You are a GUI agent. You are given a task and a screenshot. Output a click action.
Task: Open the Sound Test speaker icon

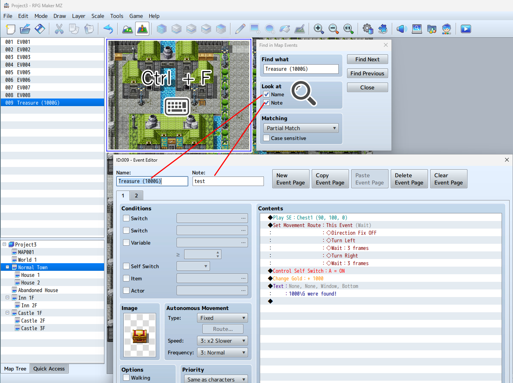pyautogui.click(x=401, y=29)
